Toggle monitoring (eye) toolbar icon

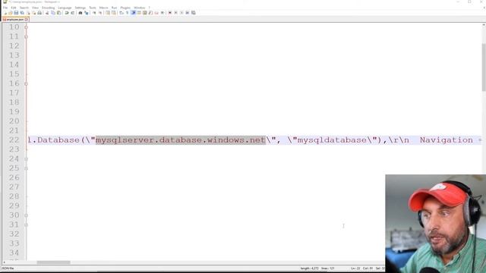coord(162,13)
